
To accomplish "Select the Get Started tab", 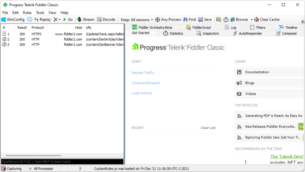I will pos(140,33).
